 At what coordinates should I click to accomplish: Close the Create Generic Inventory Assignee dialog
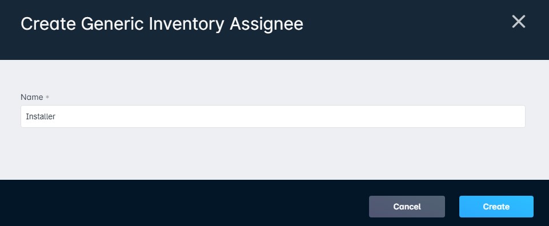pyautogui.click(x=518, y=22)
